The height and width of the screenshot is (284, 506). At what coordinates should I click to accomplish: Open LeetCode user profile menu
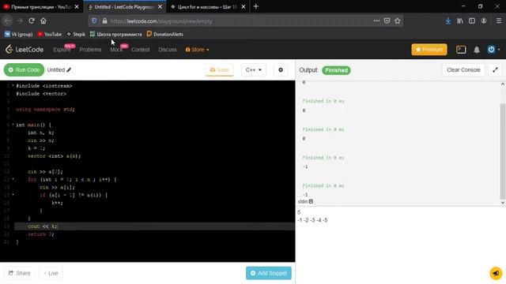pyautogui.click(x=493, y=50)
